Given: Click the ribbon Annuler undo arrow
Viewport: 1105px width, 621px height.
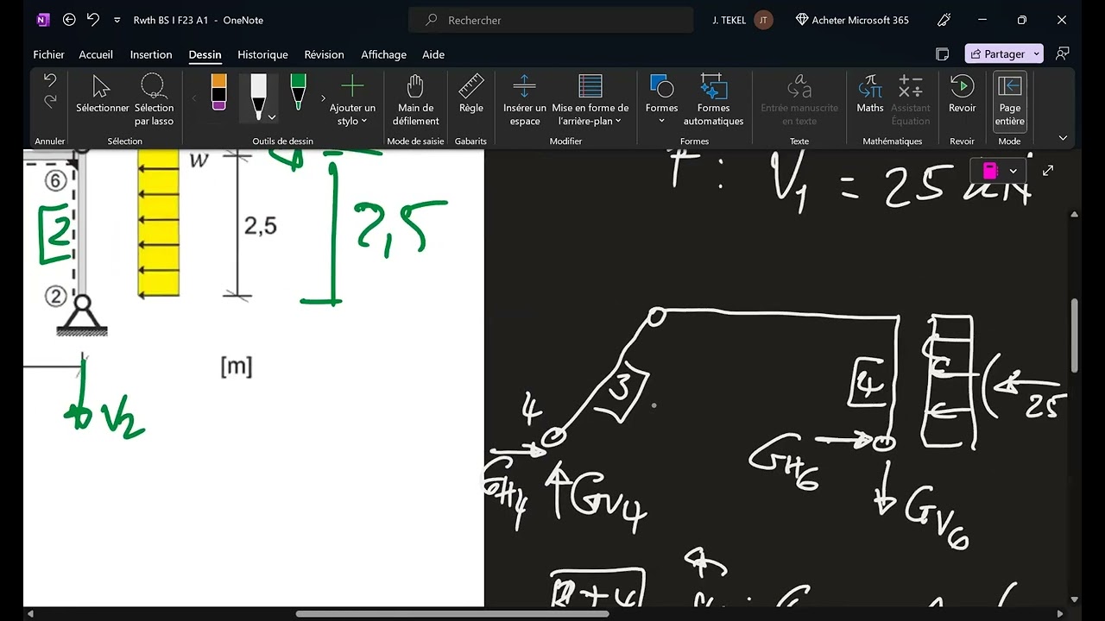Looking at the screenshot, I should coord(50,81).
